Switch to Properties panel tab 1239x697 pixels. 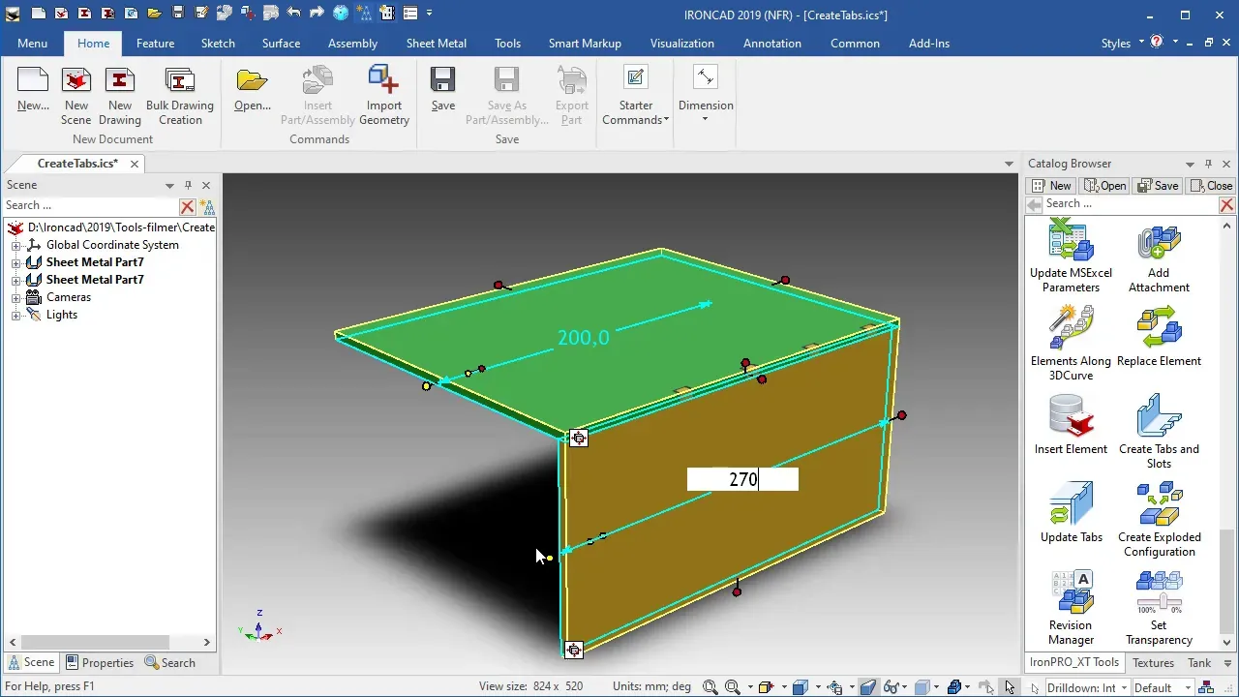click(99, 663)
